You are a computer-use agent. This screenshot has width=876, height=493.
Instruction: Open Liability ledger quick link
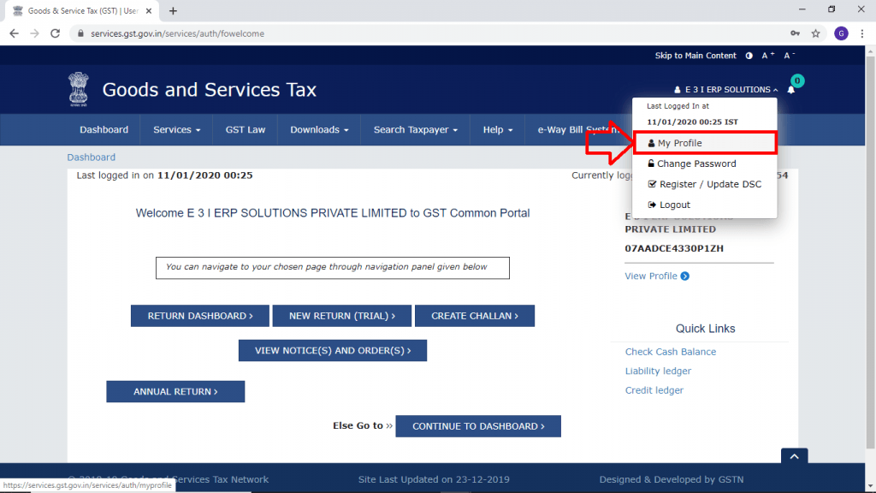(658, 371)
